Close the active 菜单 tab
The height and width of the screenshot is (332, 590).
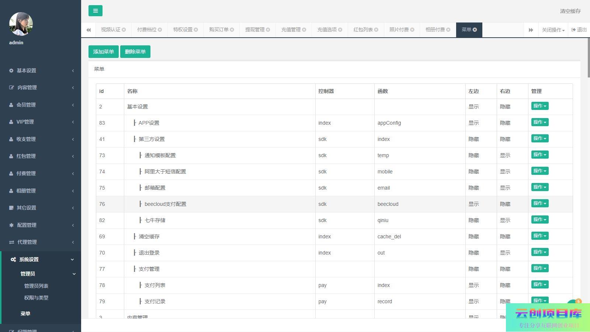[x=475, y=30]
